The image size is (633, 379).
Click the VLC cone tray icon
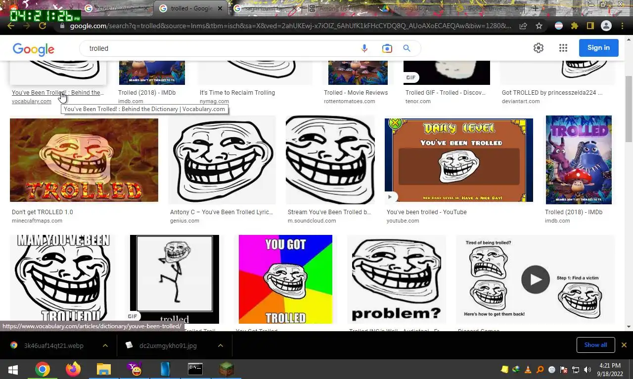(528, 370)
